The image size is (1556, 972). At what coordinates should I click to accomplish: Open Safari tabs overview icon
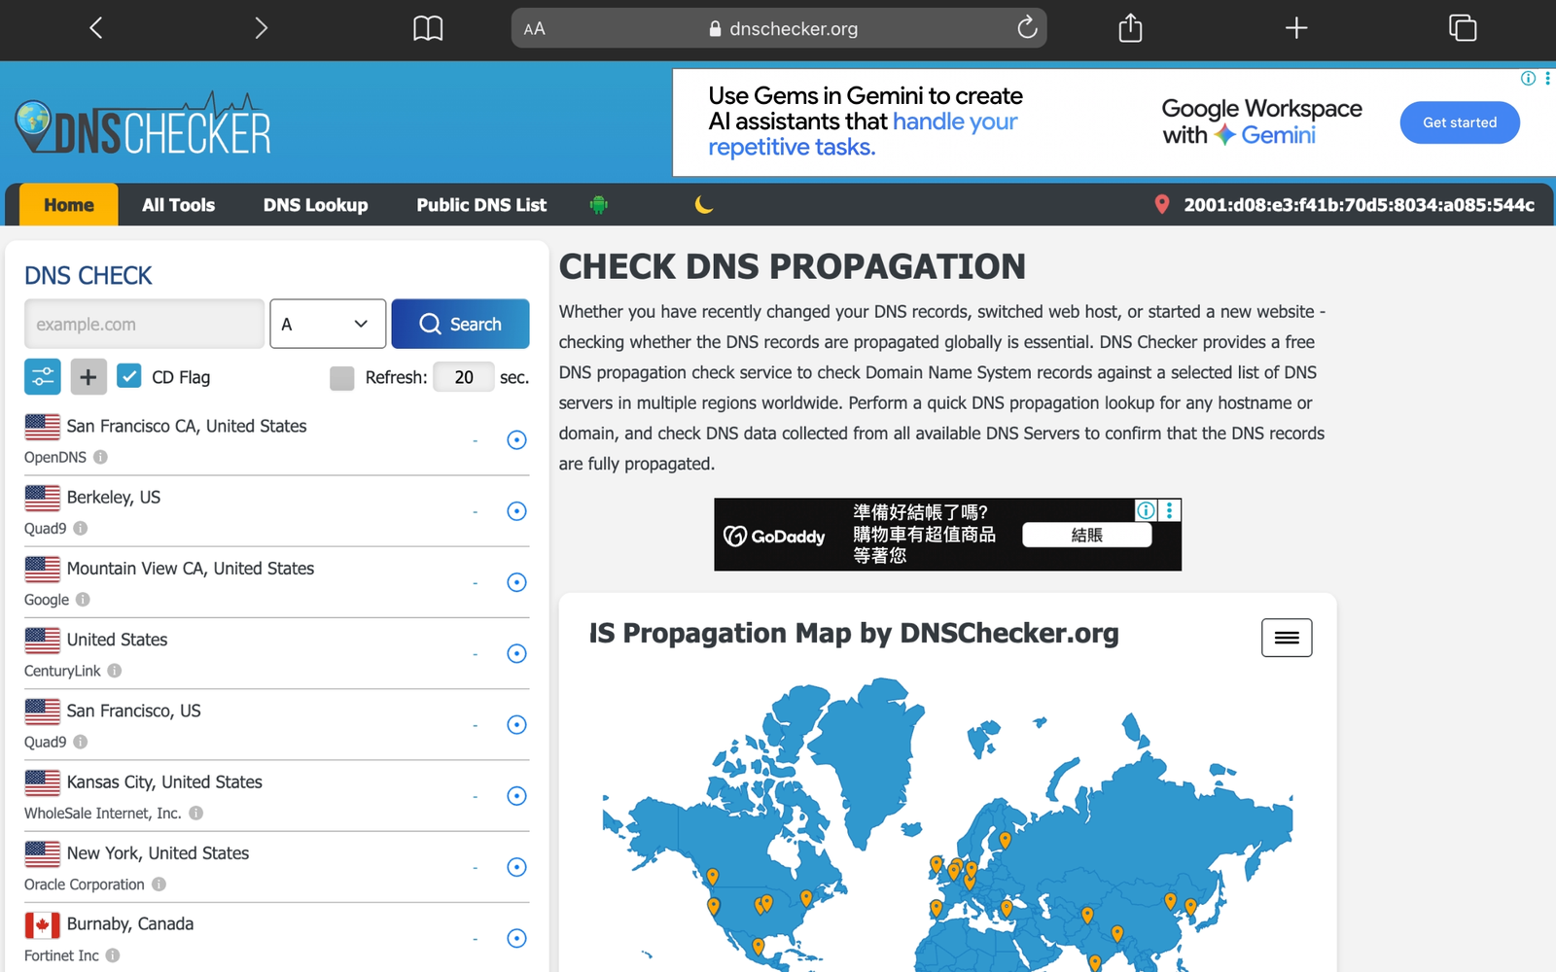coord(1463,28)
